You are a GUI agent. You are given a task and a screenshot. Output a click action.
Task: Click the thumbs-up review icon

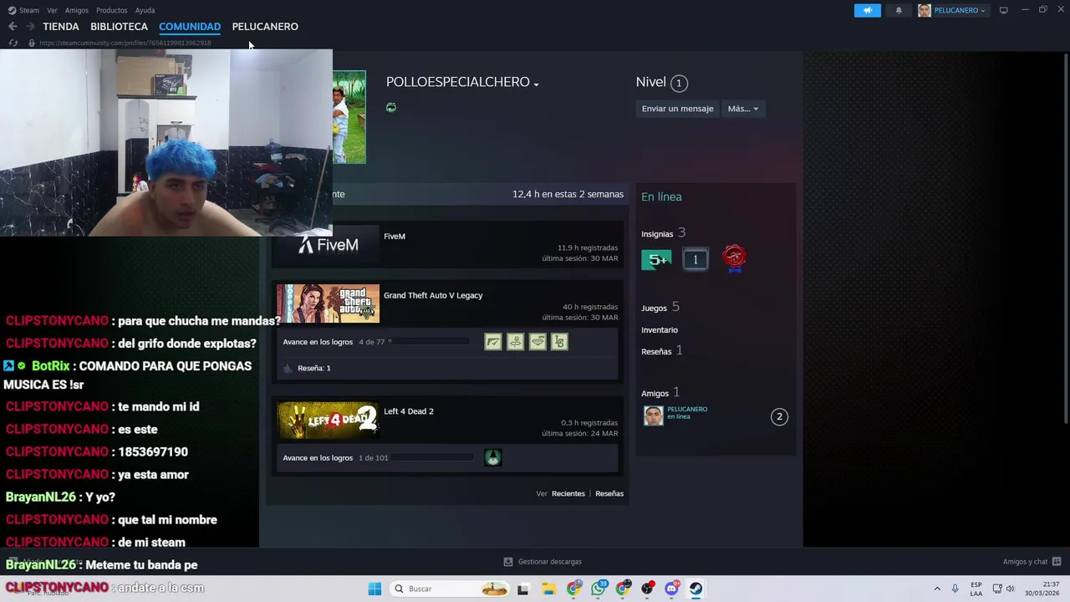pyautogui.click(x=288, y=368)
